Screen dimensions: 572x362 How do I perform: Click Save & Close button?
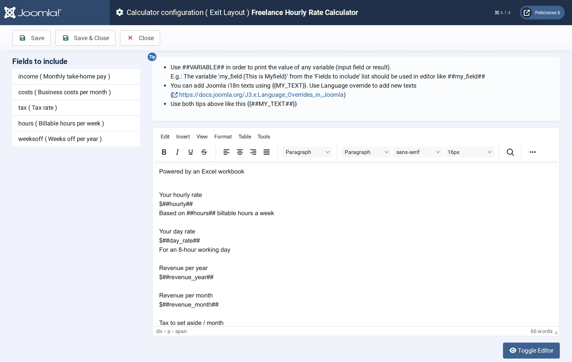point(85,38)
